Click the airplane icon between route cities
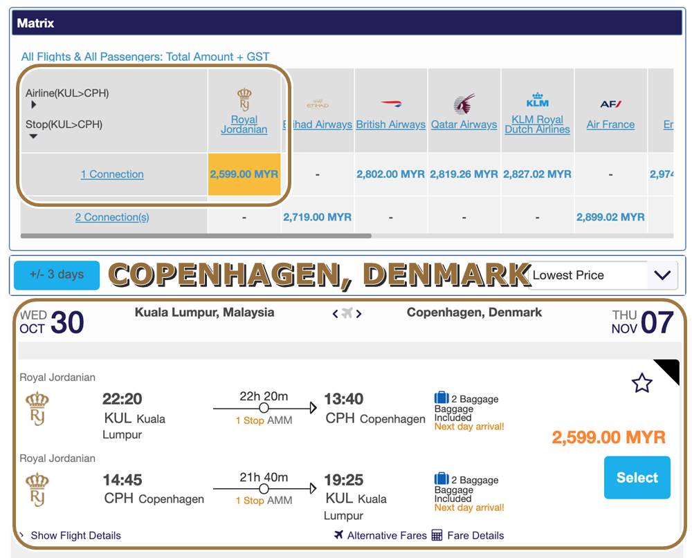 pos(347,313)
